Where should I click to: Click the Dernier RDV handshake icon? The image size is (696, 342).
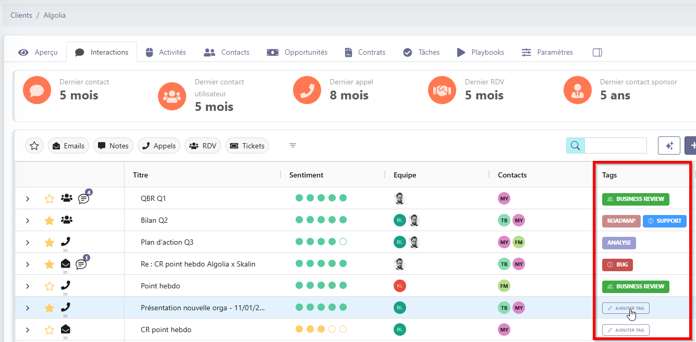click(x=442, y=90)
